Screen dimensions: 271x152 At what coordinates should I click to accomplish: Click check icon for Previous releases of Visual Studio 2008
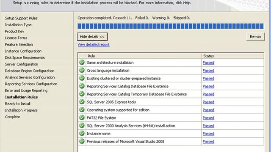[82, 141]
